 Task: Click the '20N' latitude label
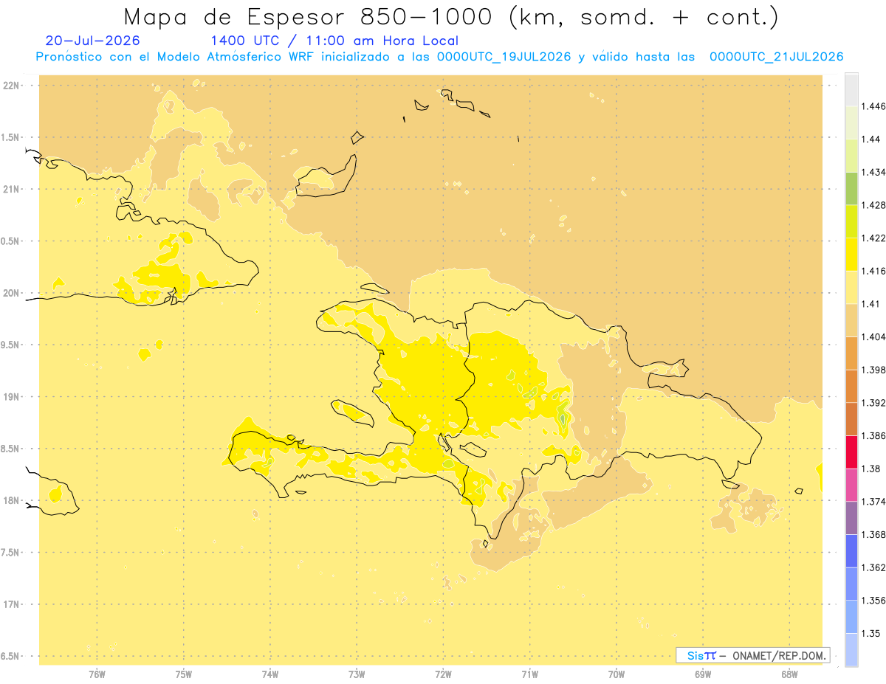point(11,293)
